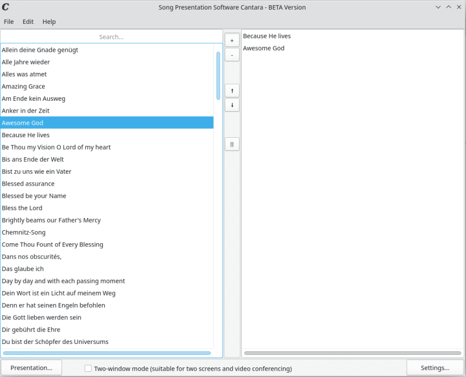The height and width of the screenshot is (377, 466).
Task: Click the Presentation... button
Action: click(x=31, y=368)
